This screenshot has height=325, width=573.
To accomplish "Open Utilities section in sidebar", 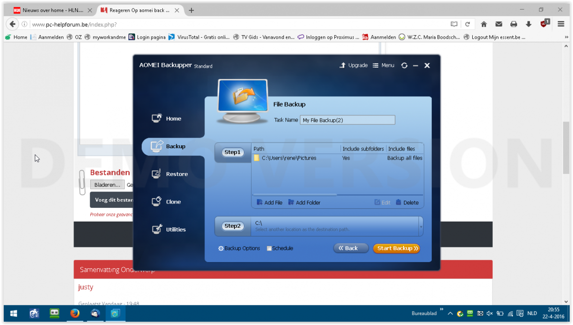I will (x=169, y=229).
